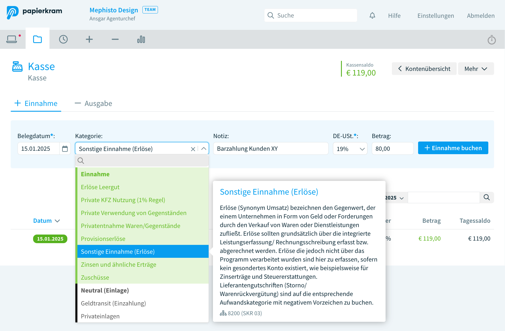Open Einstellungen
Screen dimensions: 505x331
pos(436,16)
